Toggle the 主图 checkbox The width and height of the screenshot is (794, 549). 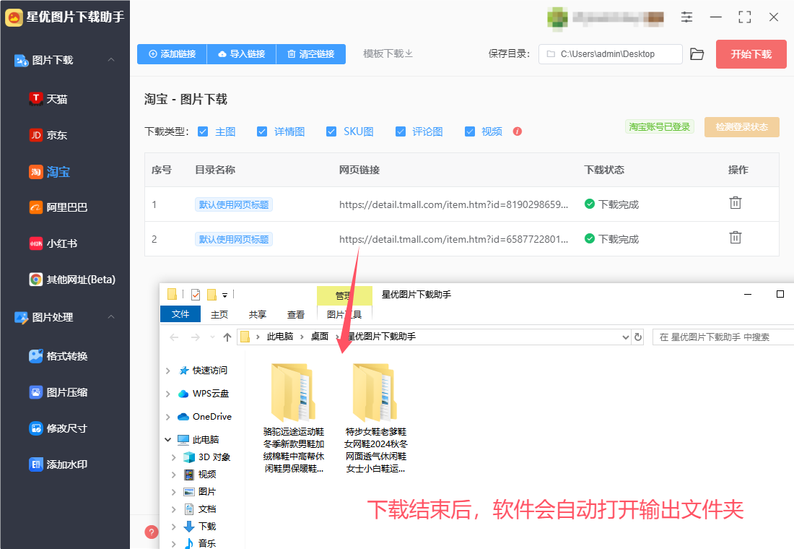(x=203, y=131)
